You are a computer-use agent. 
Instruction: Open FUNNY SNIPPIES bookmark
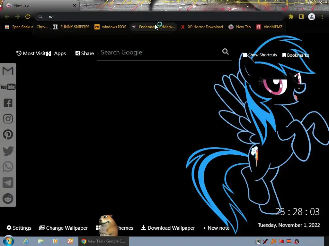pyautogui.click(x=71, y=27)
